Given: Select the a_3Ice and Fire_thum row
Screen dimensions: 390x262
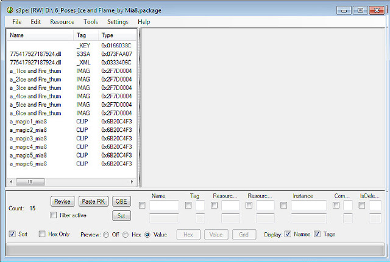Looking at the screenshot, I should pos(71,88).
